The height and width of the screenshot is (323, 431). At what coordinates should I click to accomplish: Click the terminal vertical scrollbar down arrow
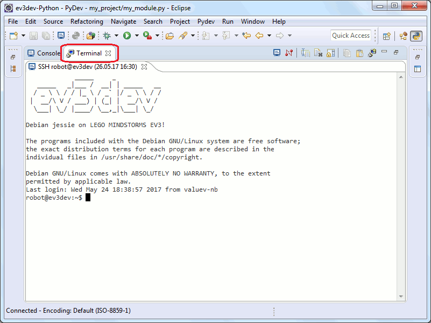[400, 296]
